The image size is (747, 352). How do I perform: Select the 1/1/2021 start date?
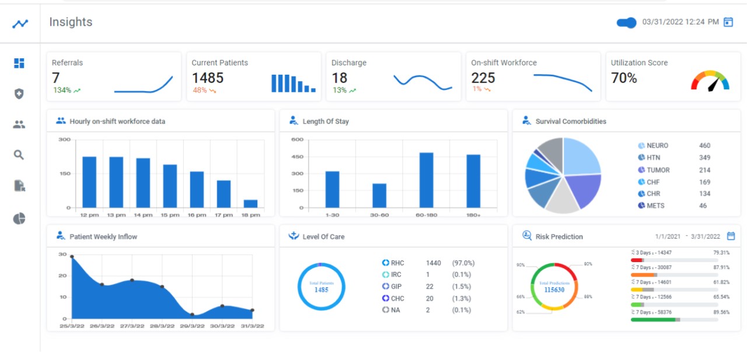(x=668, y=236)
